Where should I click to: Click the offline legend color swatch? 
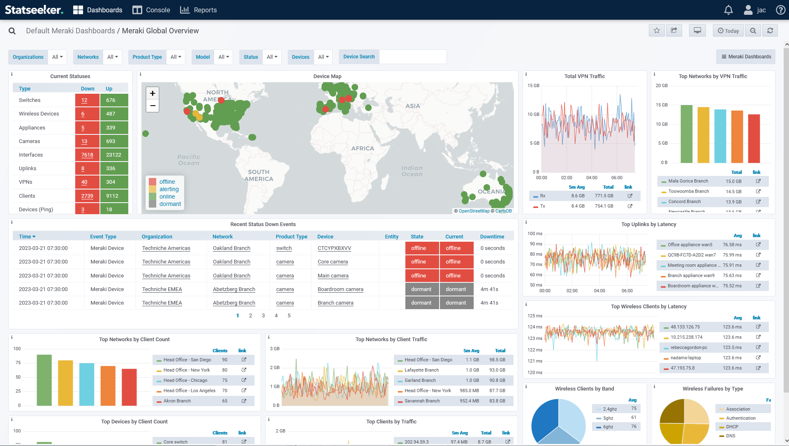(153, 182)
